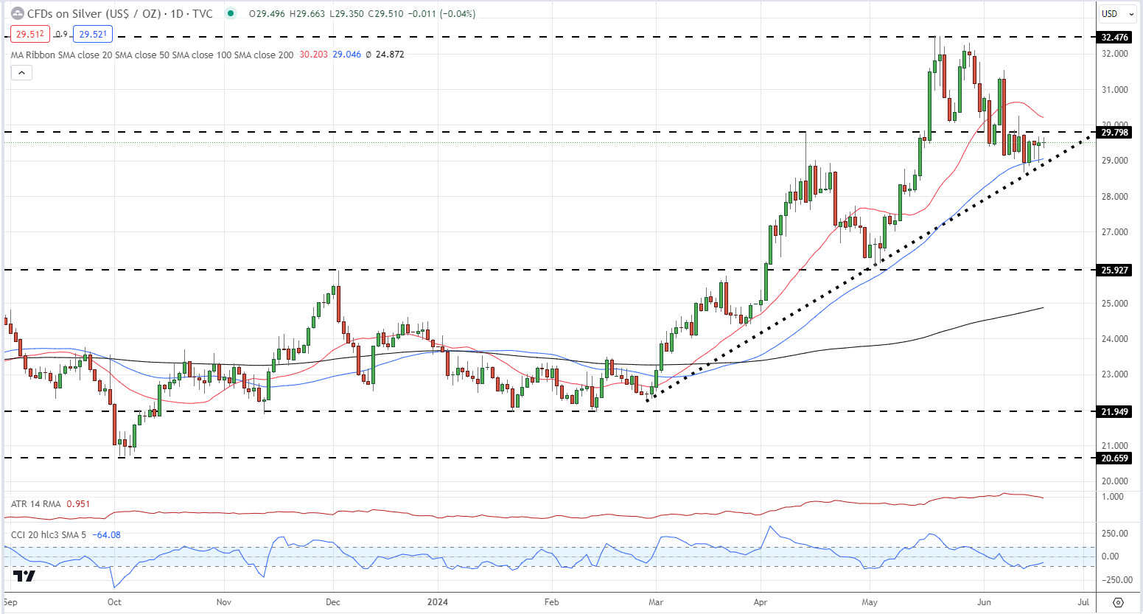Click the Sep label on the time axis

(10, 602)
